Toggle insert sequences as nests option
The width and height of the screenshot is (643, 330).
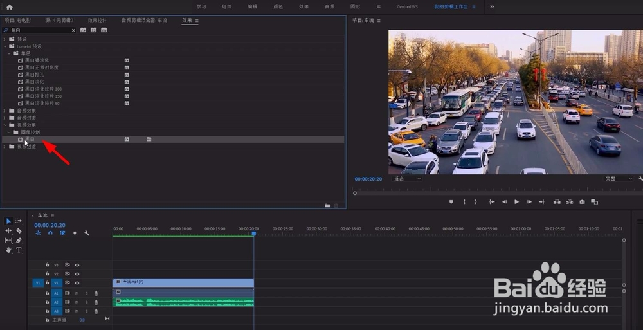tap(38, 233)
